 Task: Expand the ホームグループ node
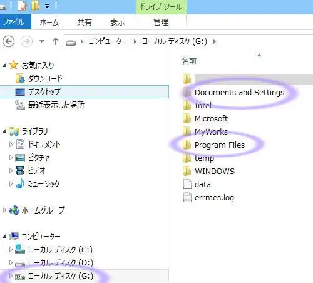4,210
